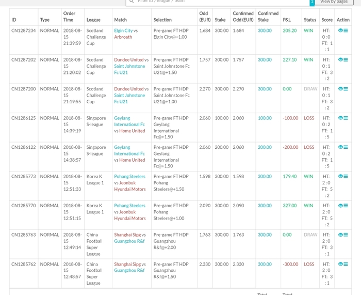The height and width of the screenshot is (295, 361).
Task: Click the P&L value 327.00
Action: pos(290,206)
